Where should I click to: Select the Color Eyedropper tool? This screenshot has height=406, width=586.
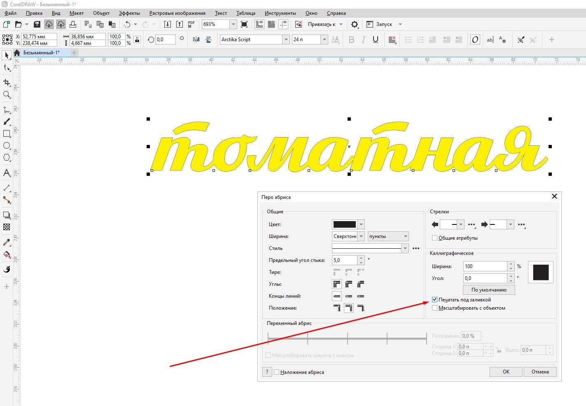(7, 243)
